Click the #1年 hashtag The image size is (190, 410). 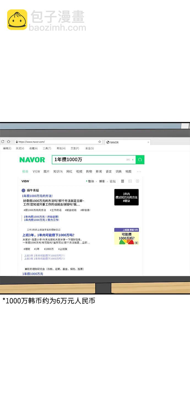(37, 249)
